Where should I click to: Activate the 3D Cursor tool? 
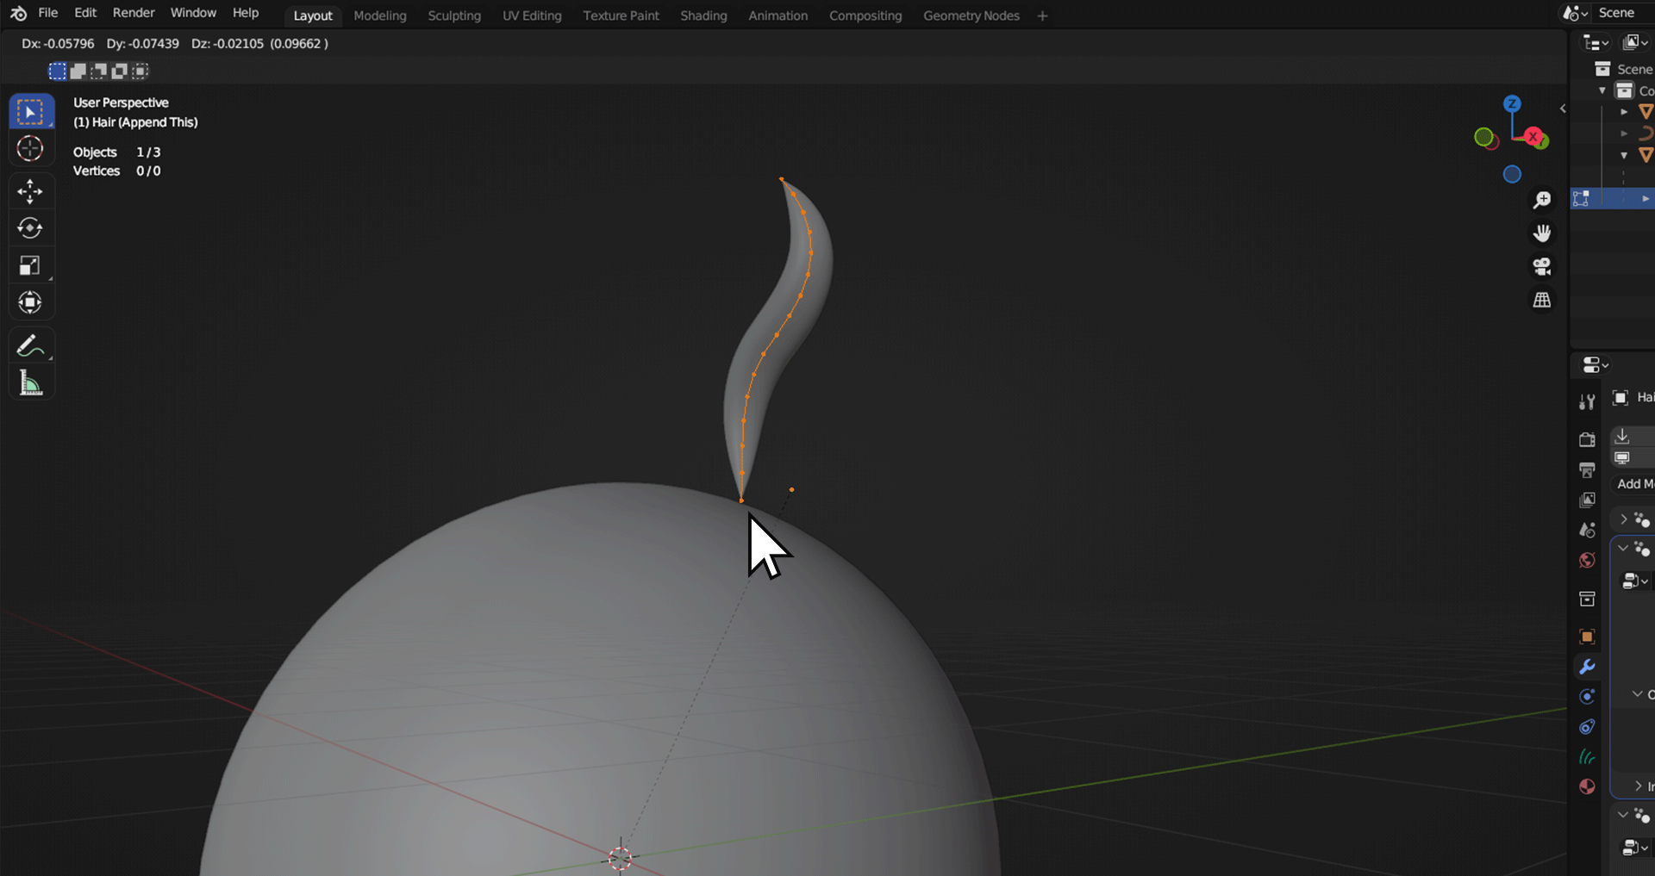point(30,149)
